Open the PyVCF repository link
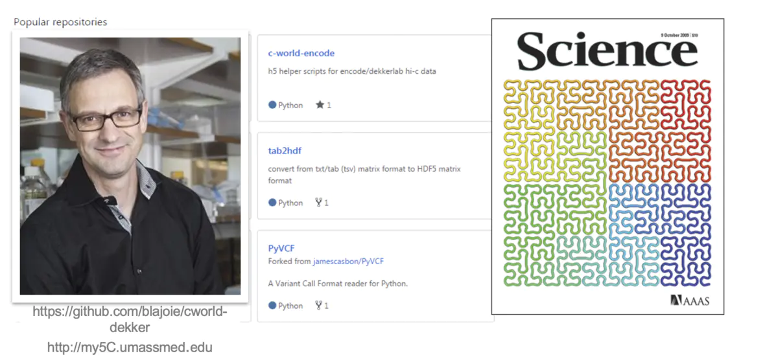This screenshot has width=778, height=360. coord(281,248)
